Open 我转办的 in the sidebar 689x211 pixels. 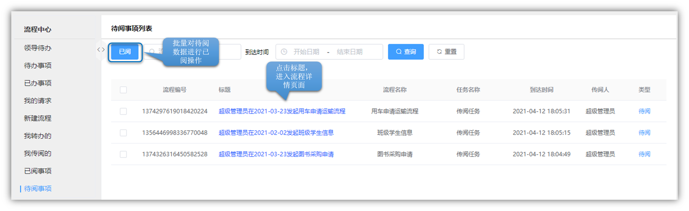point(38,136)
